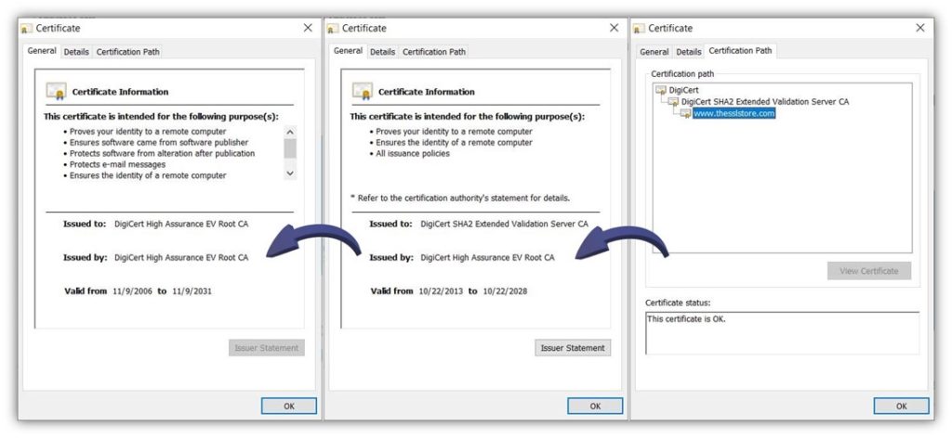The width and height of the screenshot is (952, 438).
Task: Switch to Details tab in right Certificate window
Action: pyautogui.click(x=689, y=52)
